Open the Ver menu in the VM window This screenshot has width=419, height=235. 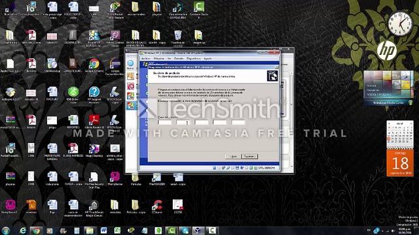[x=169, y=58]
